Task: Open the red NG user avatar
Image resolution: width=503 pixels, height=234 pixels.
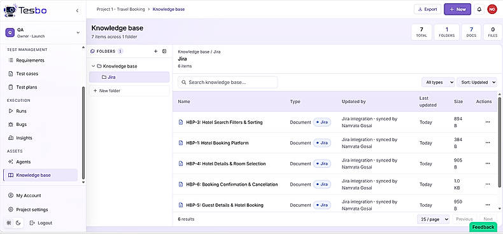Action: point(492,10)
